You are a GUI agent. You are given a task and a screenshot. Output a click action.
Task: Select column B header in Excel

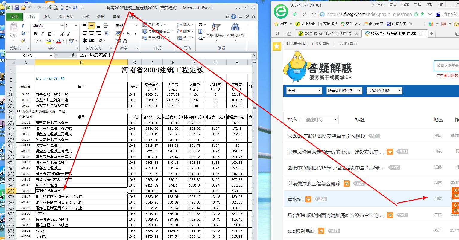(x=81, y=62)
